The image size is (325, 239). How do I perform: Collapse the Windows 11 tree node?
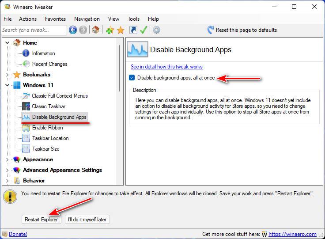pyautogui.click(x=7, y=85)
